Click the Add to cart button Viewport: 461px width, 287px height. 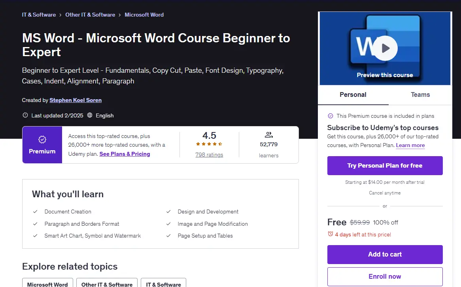[385, 254]
